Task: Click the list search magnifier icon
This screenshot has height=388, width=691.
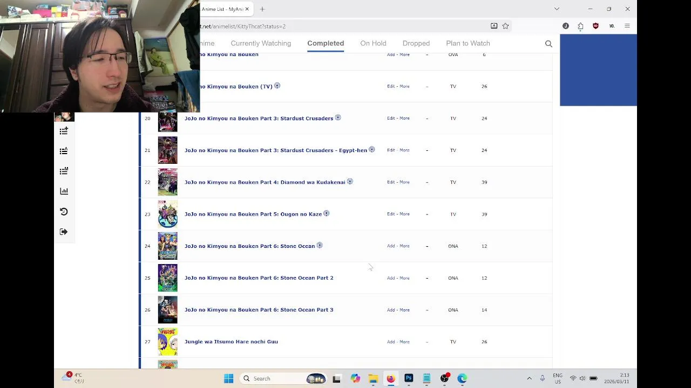Action: point(548,44)
